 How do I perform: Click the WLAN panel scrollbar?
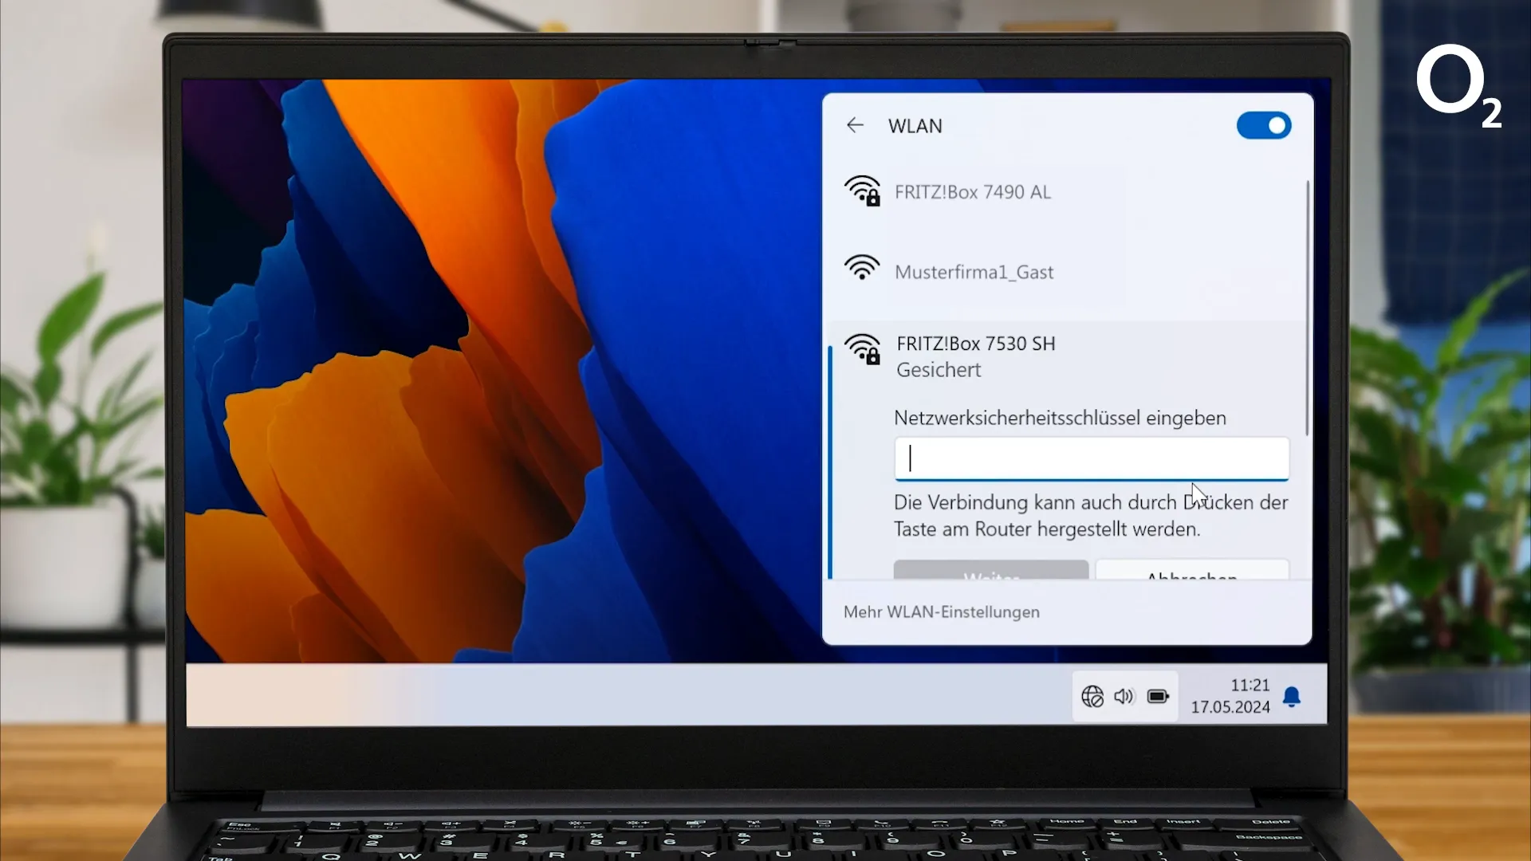pyautogui.click(x=1307, y=308)
